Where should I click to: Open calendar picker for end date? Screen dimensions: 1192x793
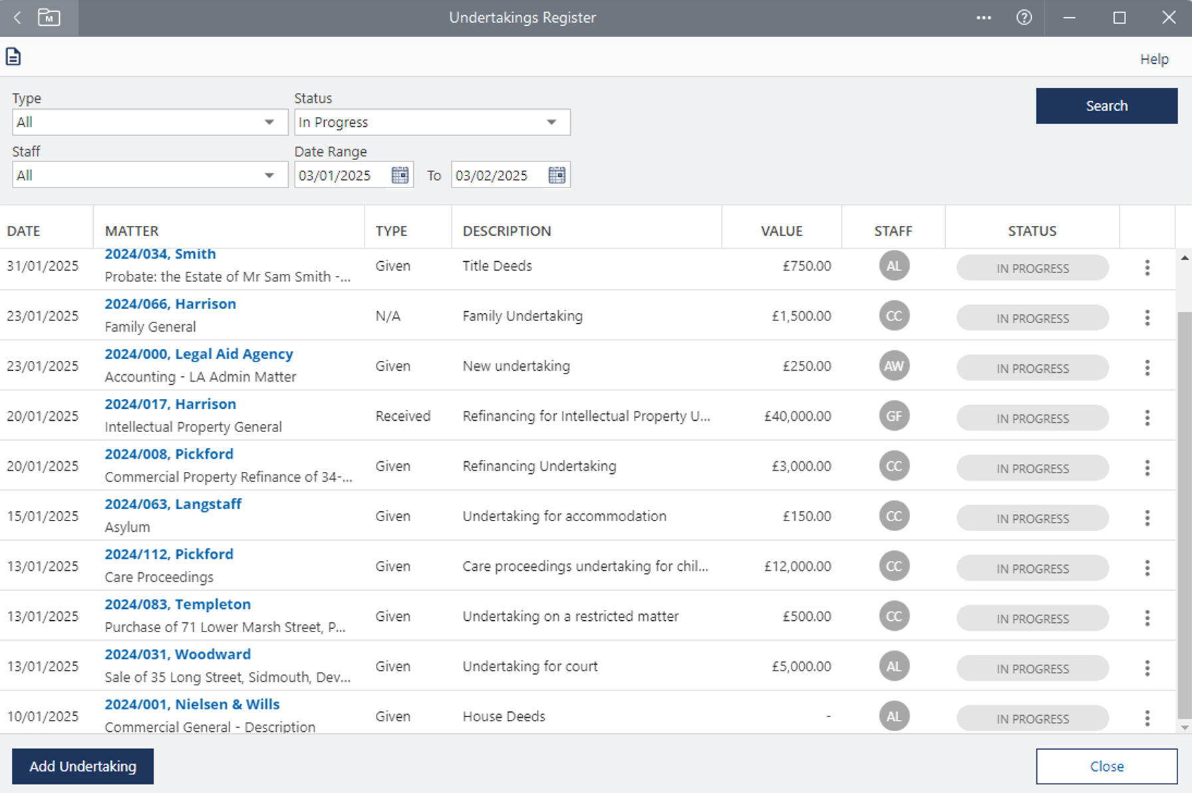(x=557, y=175)
